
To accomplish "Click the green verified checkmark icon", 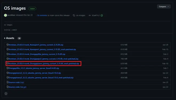I will pos(102,15).
